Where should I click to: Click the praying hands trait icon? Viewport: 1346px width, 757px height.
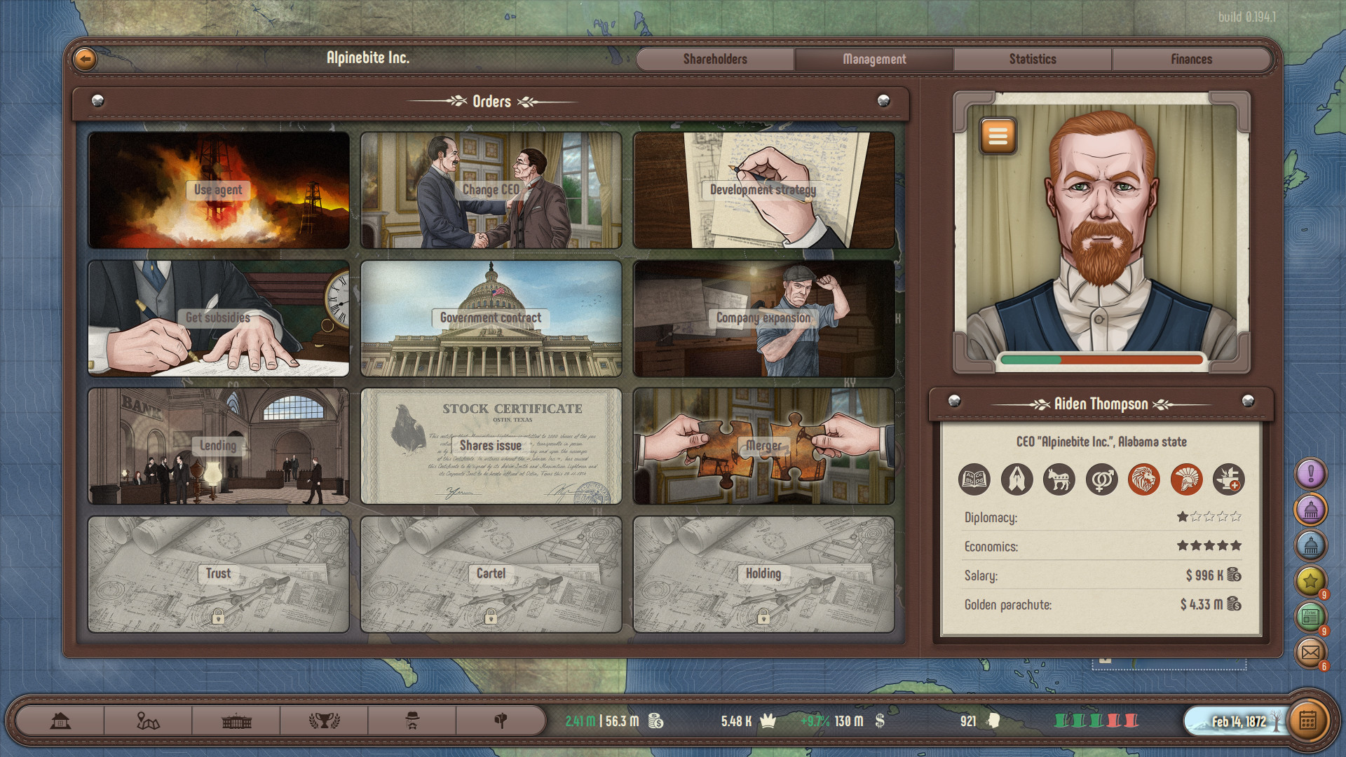point(1017,480)
